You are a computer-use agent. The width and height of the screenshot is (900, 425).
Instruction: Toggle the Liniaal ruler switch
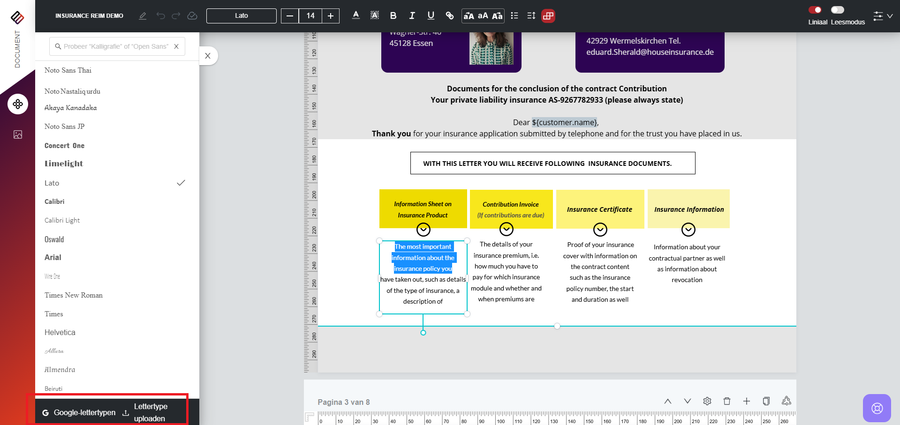(815, 10)
